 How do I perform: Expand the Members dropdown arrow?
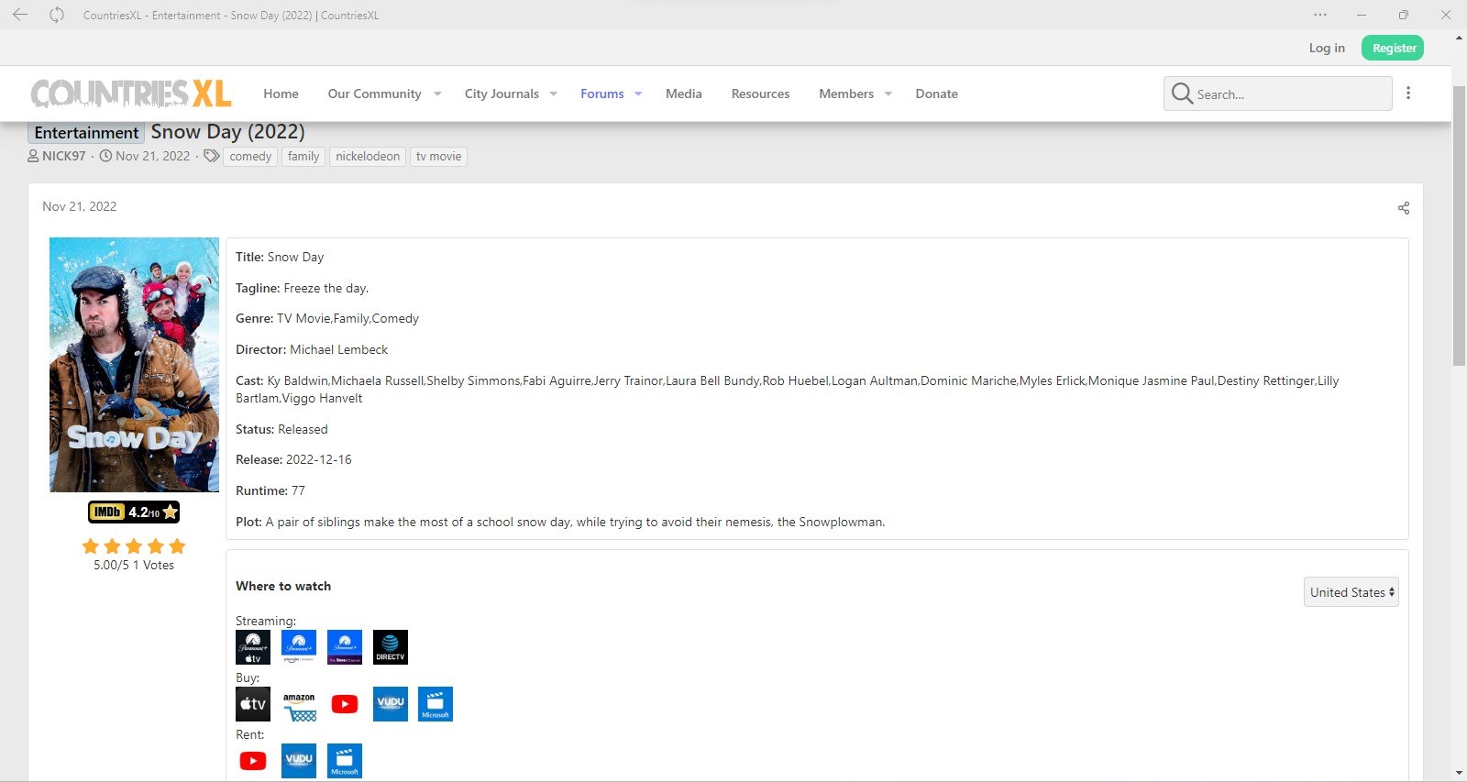[888, 94]
